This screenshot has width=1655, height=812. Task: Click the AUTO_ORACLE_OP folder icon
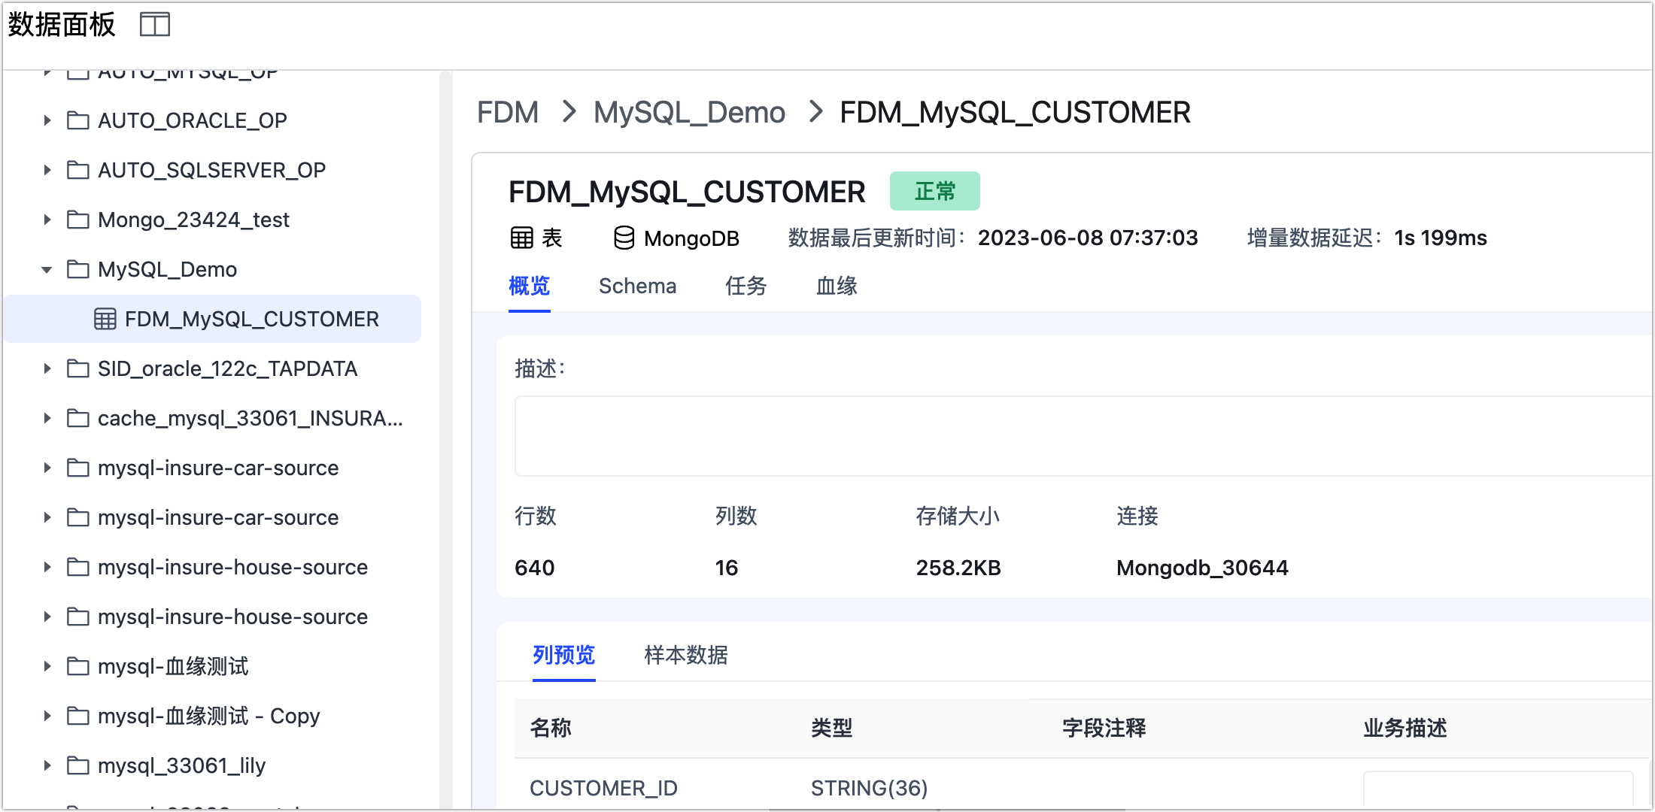(x=78, y=120)
